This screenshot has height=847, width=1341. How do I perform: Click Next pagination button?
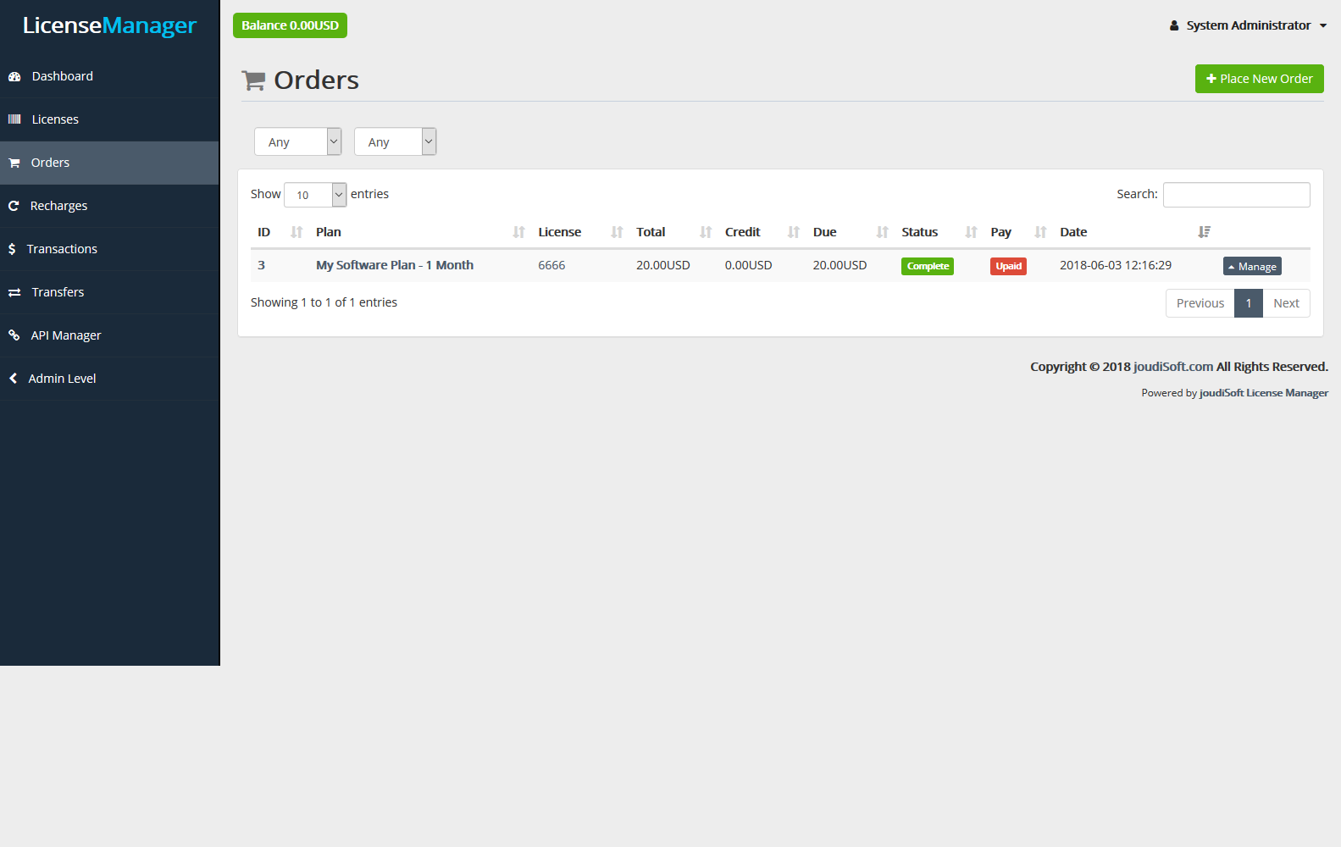pos(1286,303)
